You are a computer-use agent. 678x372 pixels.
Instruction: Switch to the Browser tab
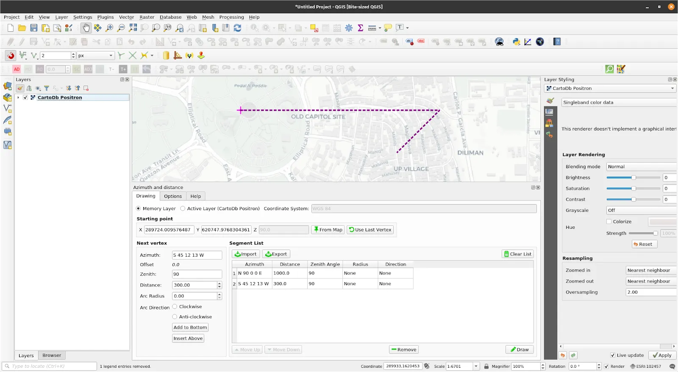click(x=52, y=355)
